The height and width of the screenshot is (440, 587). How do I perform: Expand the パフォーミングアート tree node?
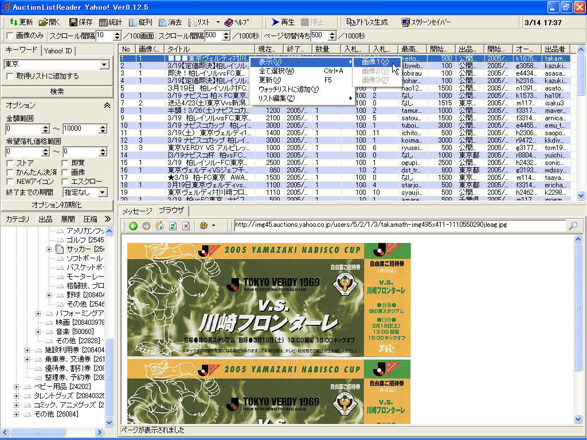coord(38,313)
